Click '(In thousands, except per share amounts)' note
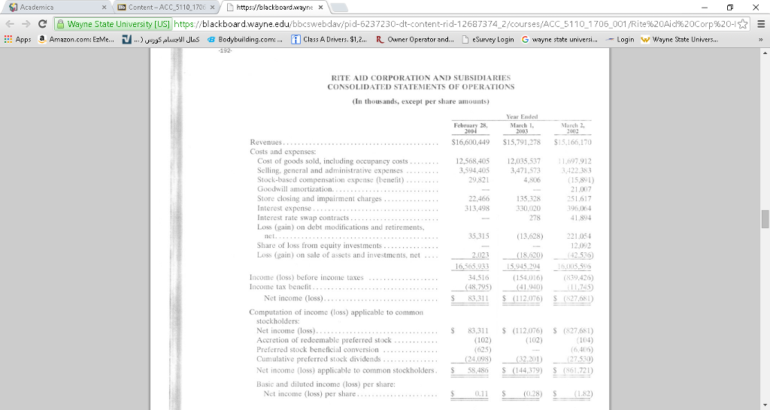This screenshot has width=770, height=410. click(421, 101)
